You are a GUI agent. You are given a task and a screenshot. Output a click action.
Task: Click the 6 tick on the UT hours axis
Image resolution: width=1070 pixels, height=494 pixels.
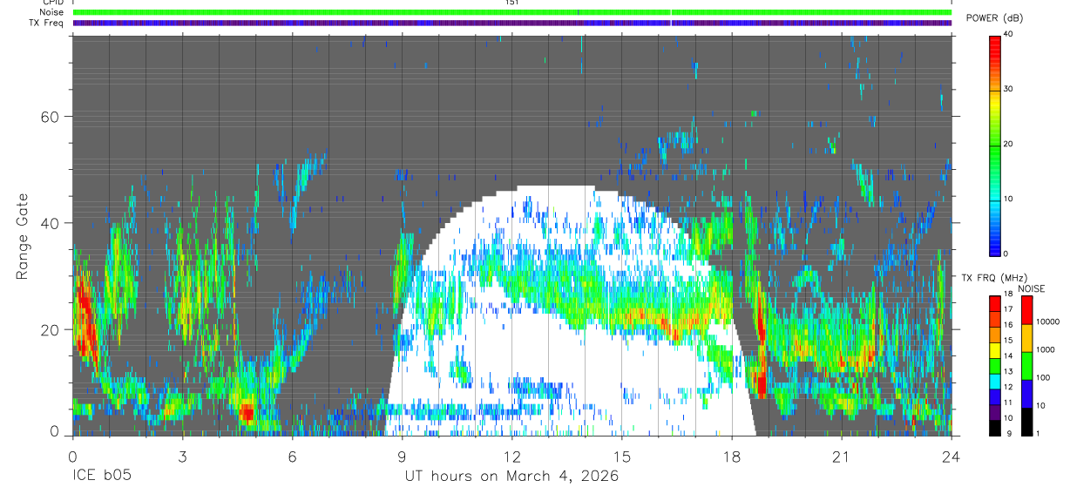coord(292,457)
